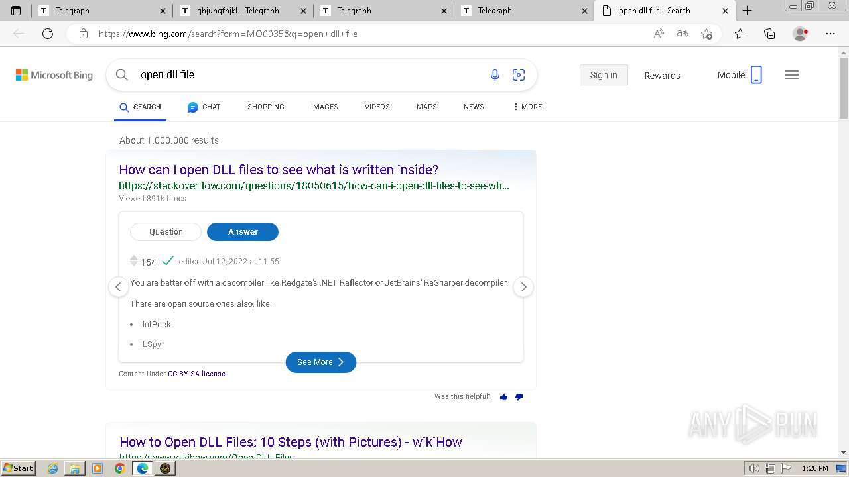The image size is (849, 477).
Task: Click the 'About 1.000.000 results' text
Action: coord(169,140)
